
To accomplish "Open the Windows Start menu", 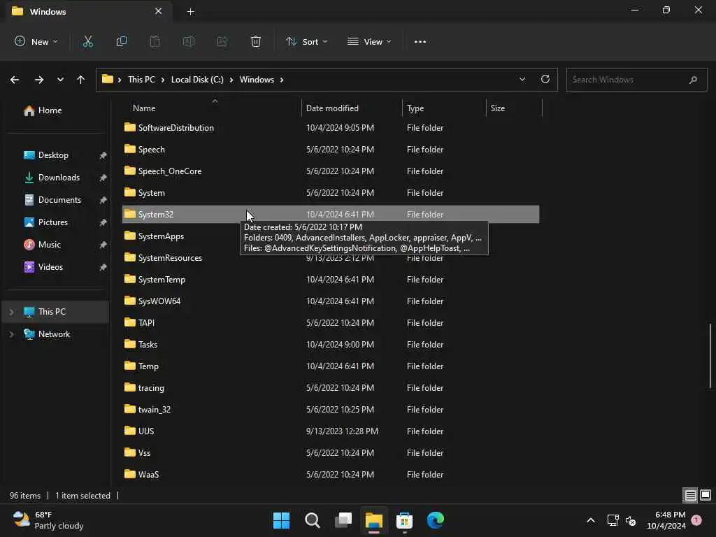I will coord(281,520).
